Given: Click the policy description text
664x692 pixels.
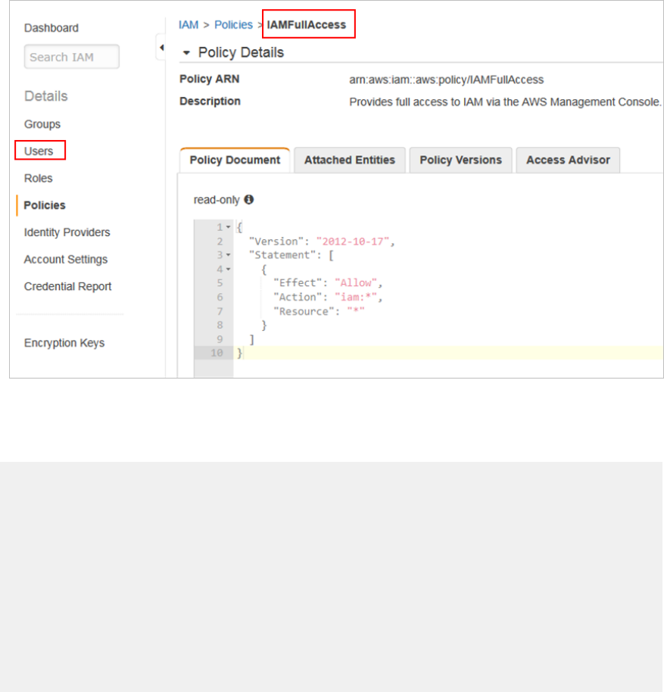Looking at the screenshot, I should coord(505,102).
